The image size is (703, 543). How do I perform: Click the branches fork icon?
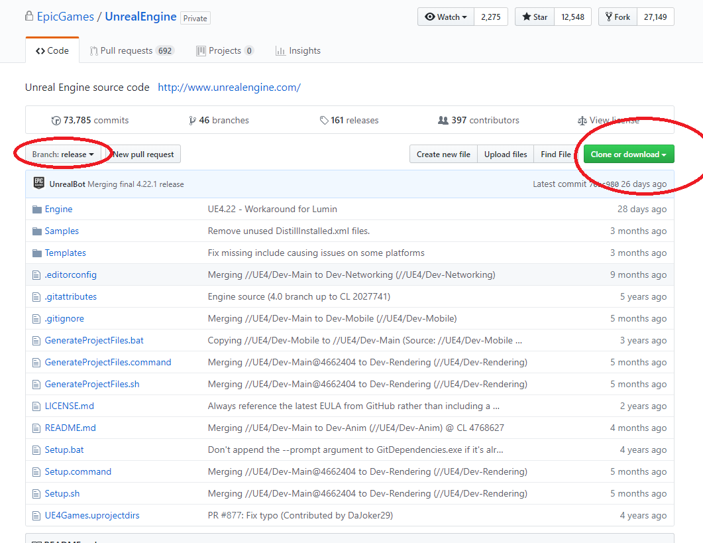192,120
